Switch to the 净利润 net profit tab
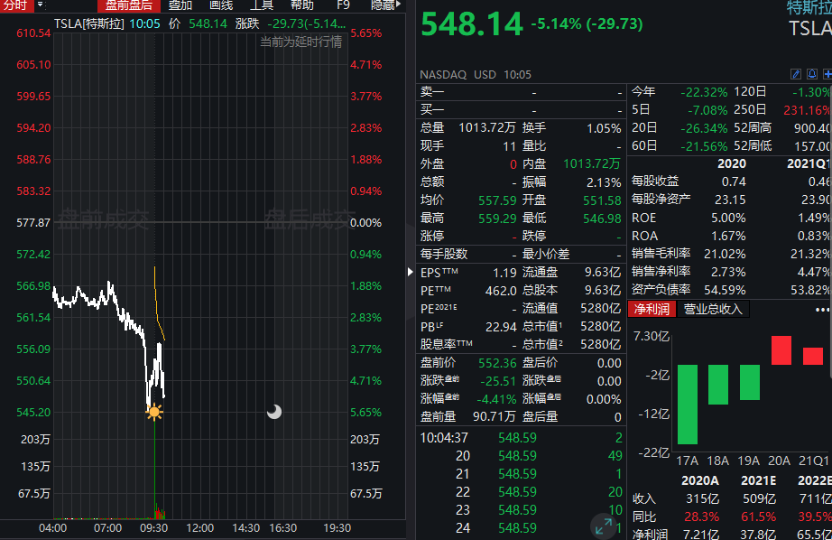This screenshot has height=540, width=832. tap(652, 309)
